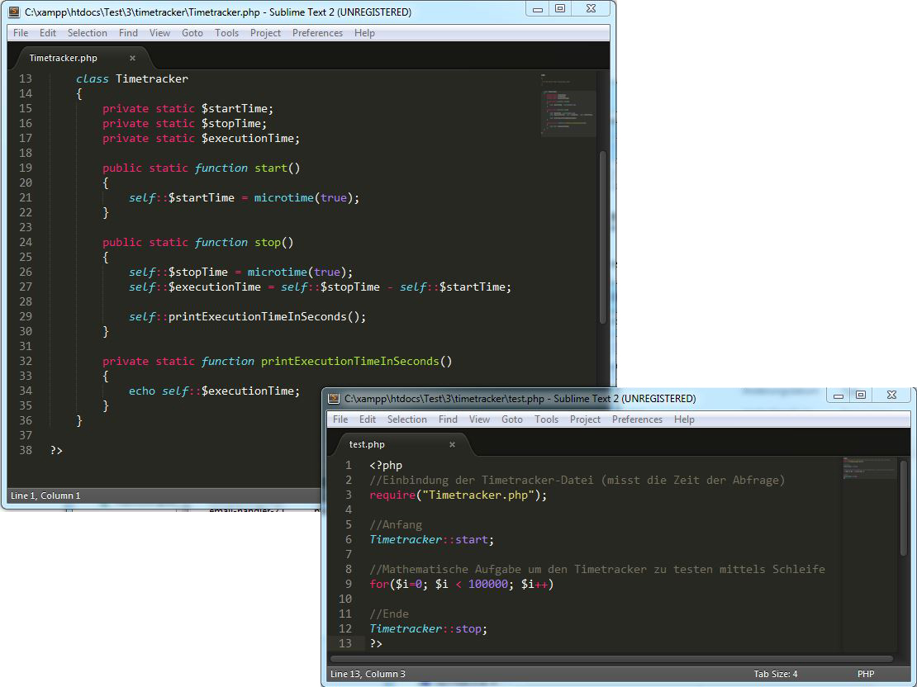917x687 pixels.
Task: Click 'printExecutionTimeInSeconds()' on line 32
Action: 357,361
